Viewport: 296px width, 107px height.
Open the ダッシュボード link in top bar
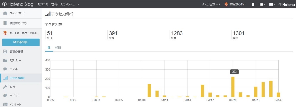[x=211, y=4]
